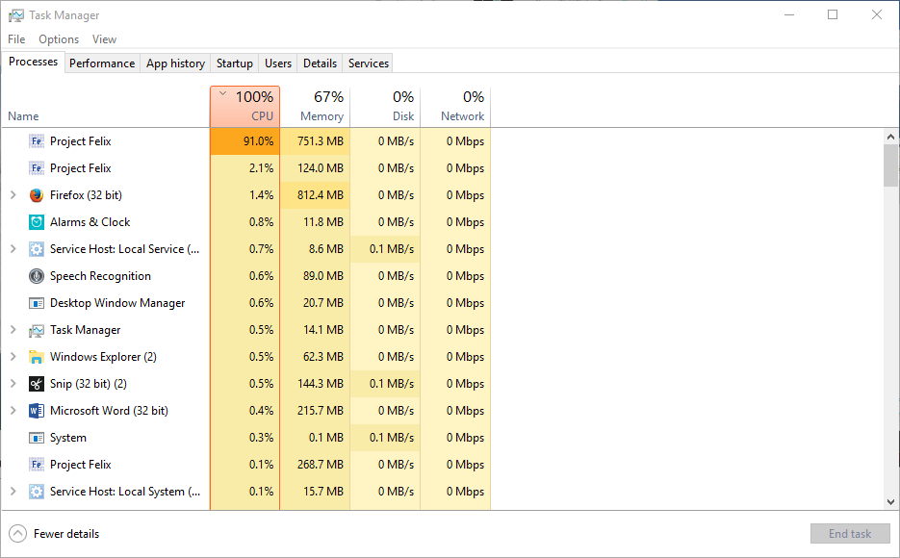Screen dimensions: 900x558
Task: Click the 812.4 MB memory cell for Firefox
Action: [315, 195]
